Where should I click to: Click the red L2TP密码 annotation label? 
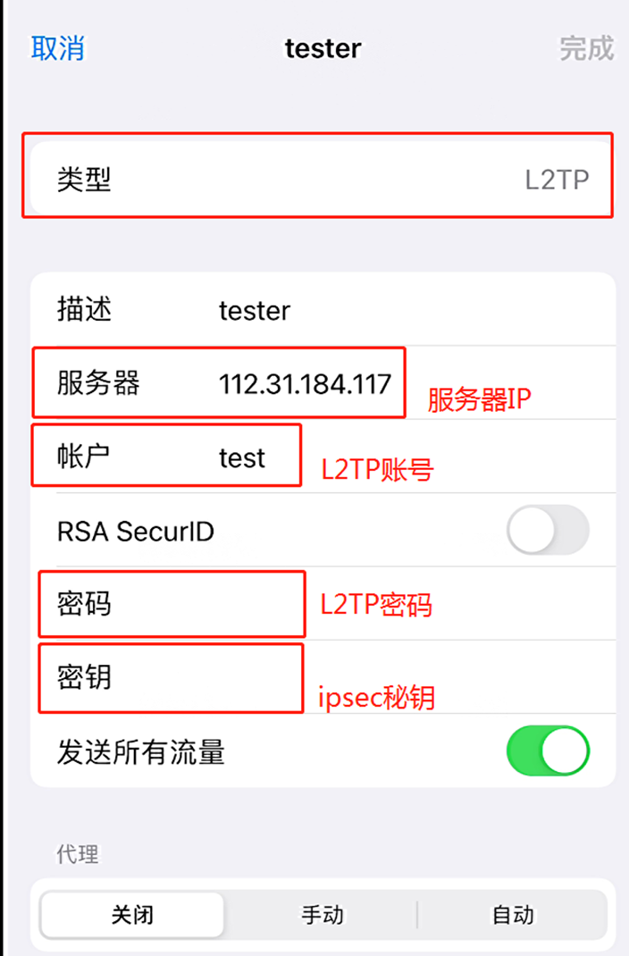coord(376,606)
